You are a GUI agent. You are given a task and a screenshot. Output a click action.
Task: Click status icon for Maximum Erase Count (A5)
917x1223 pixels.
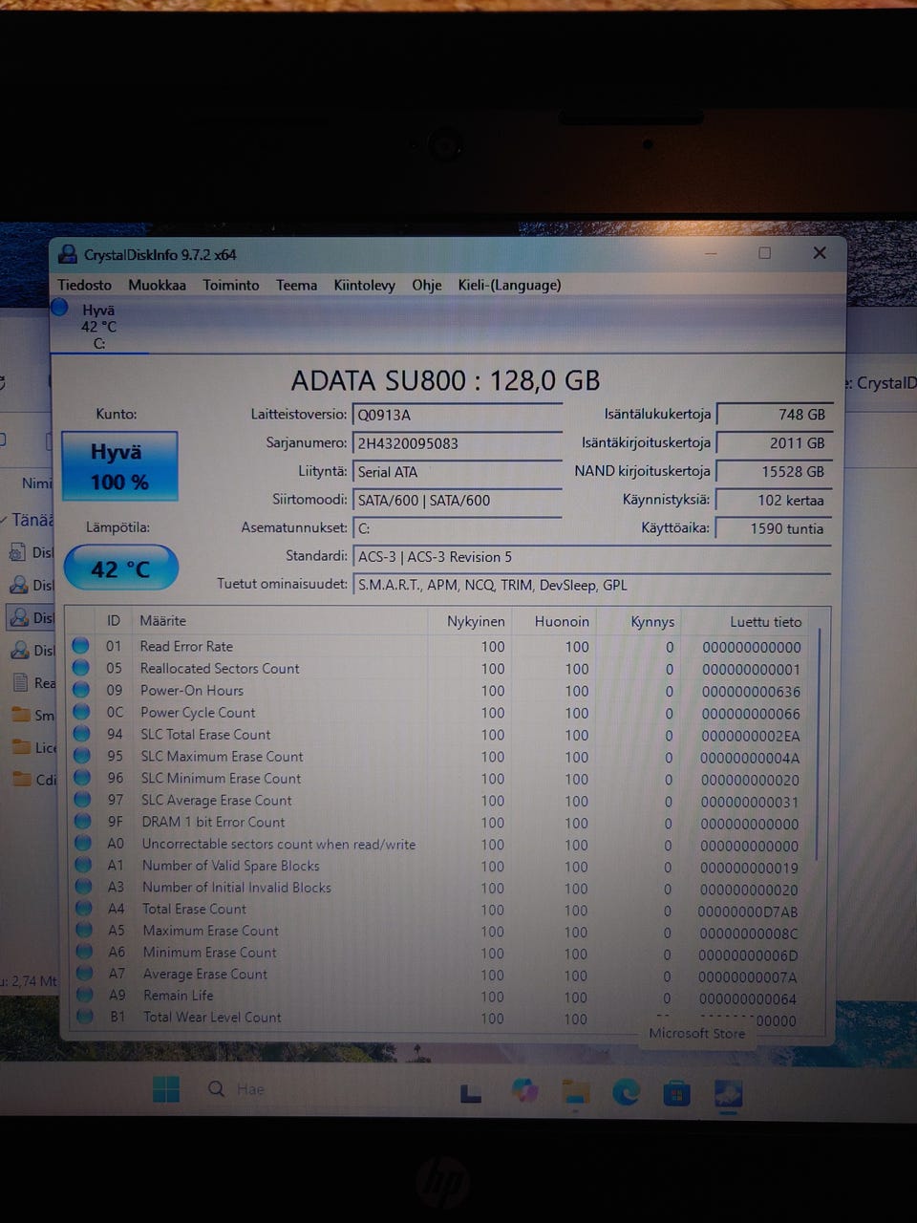click(x=85, y=930)
